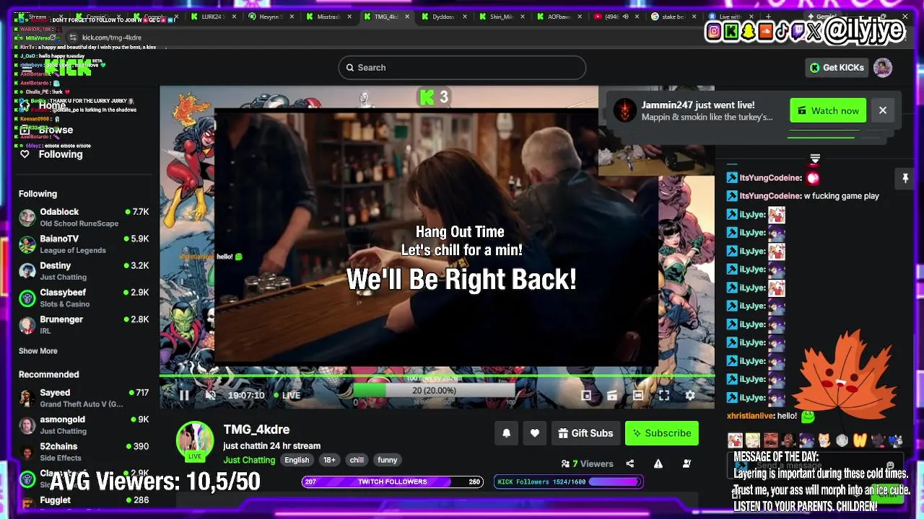Screen dimensions: 924x519
Task: Open Brunenger channel in Following list
Action: (84, 324)
